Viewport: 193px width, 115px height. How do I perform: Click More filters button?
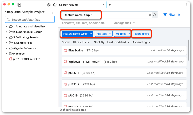[x=142, y=34]
